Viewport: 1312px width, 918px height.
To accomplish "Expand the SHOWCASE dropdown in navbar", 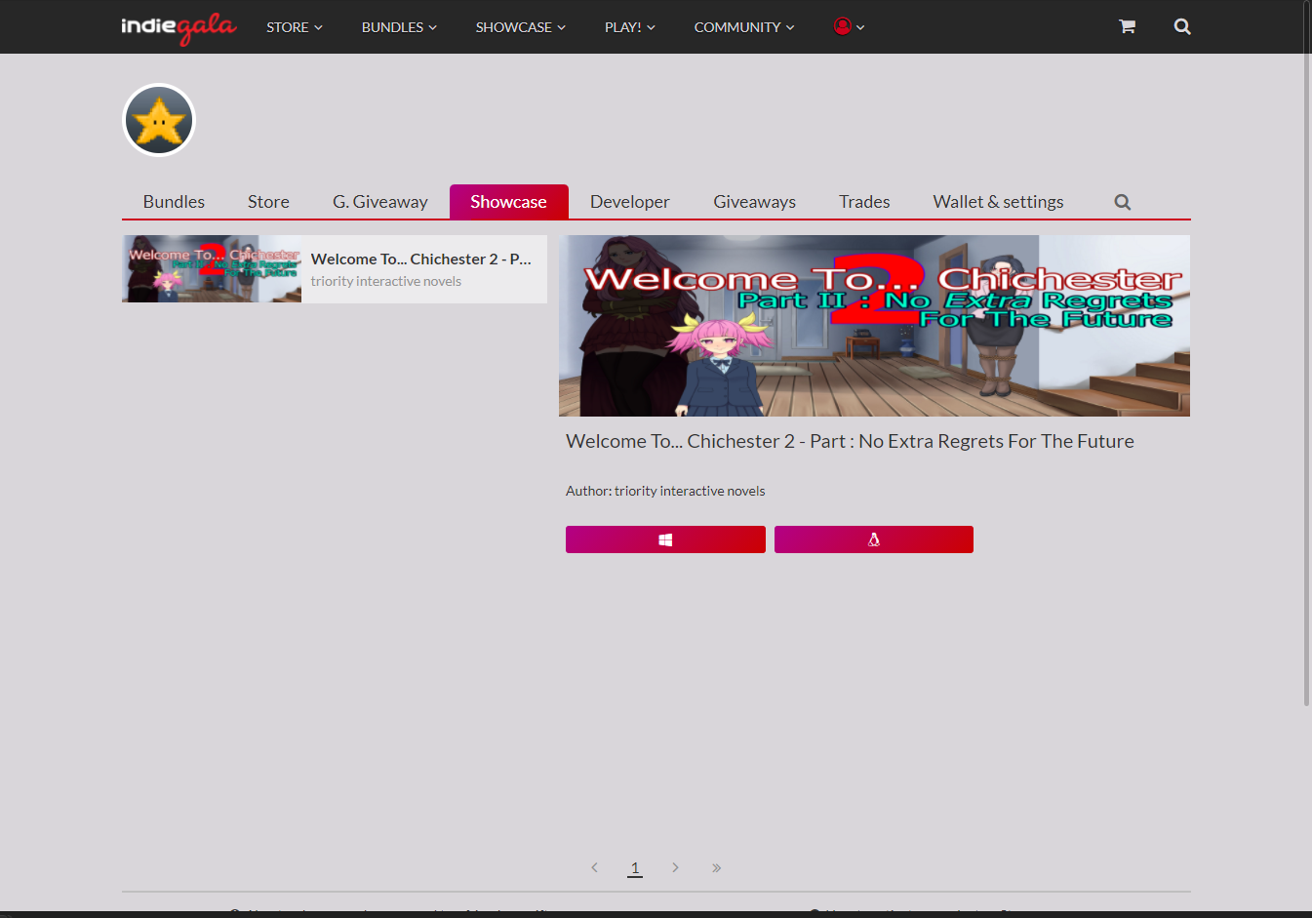I will click(x=521, y=27).
